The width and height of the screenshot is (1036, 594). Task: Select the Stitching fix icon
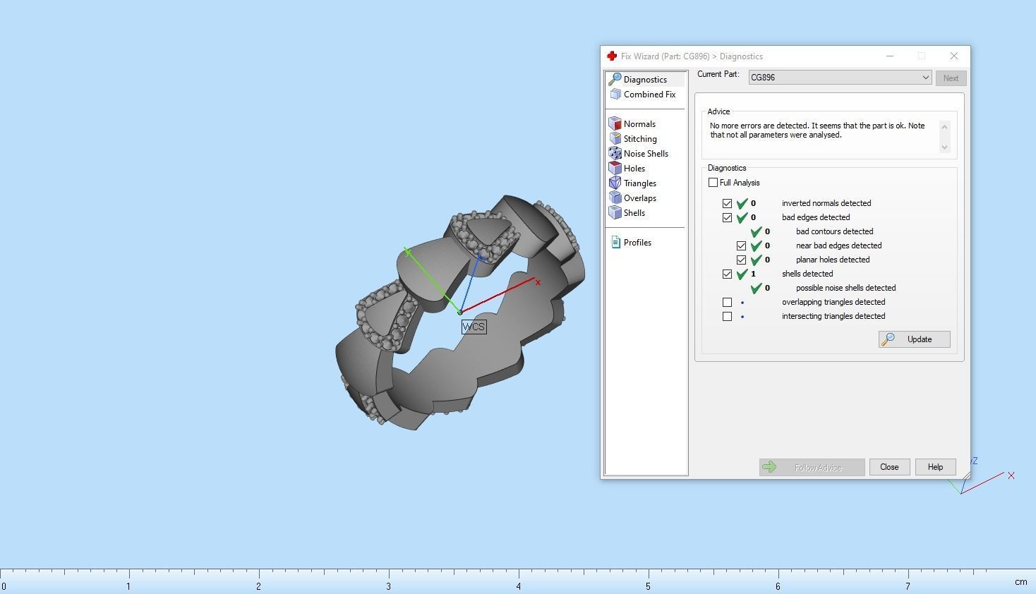[x=615, y=138]
